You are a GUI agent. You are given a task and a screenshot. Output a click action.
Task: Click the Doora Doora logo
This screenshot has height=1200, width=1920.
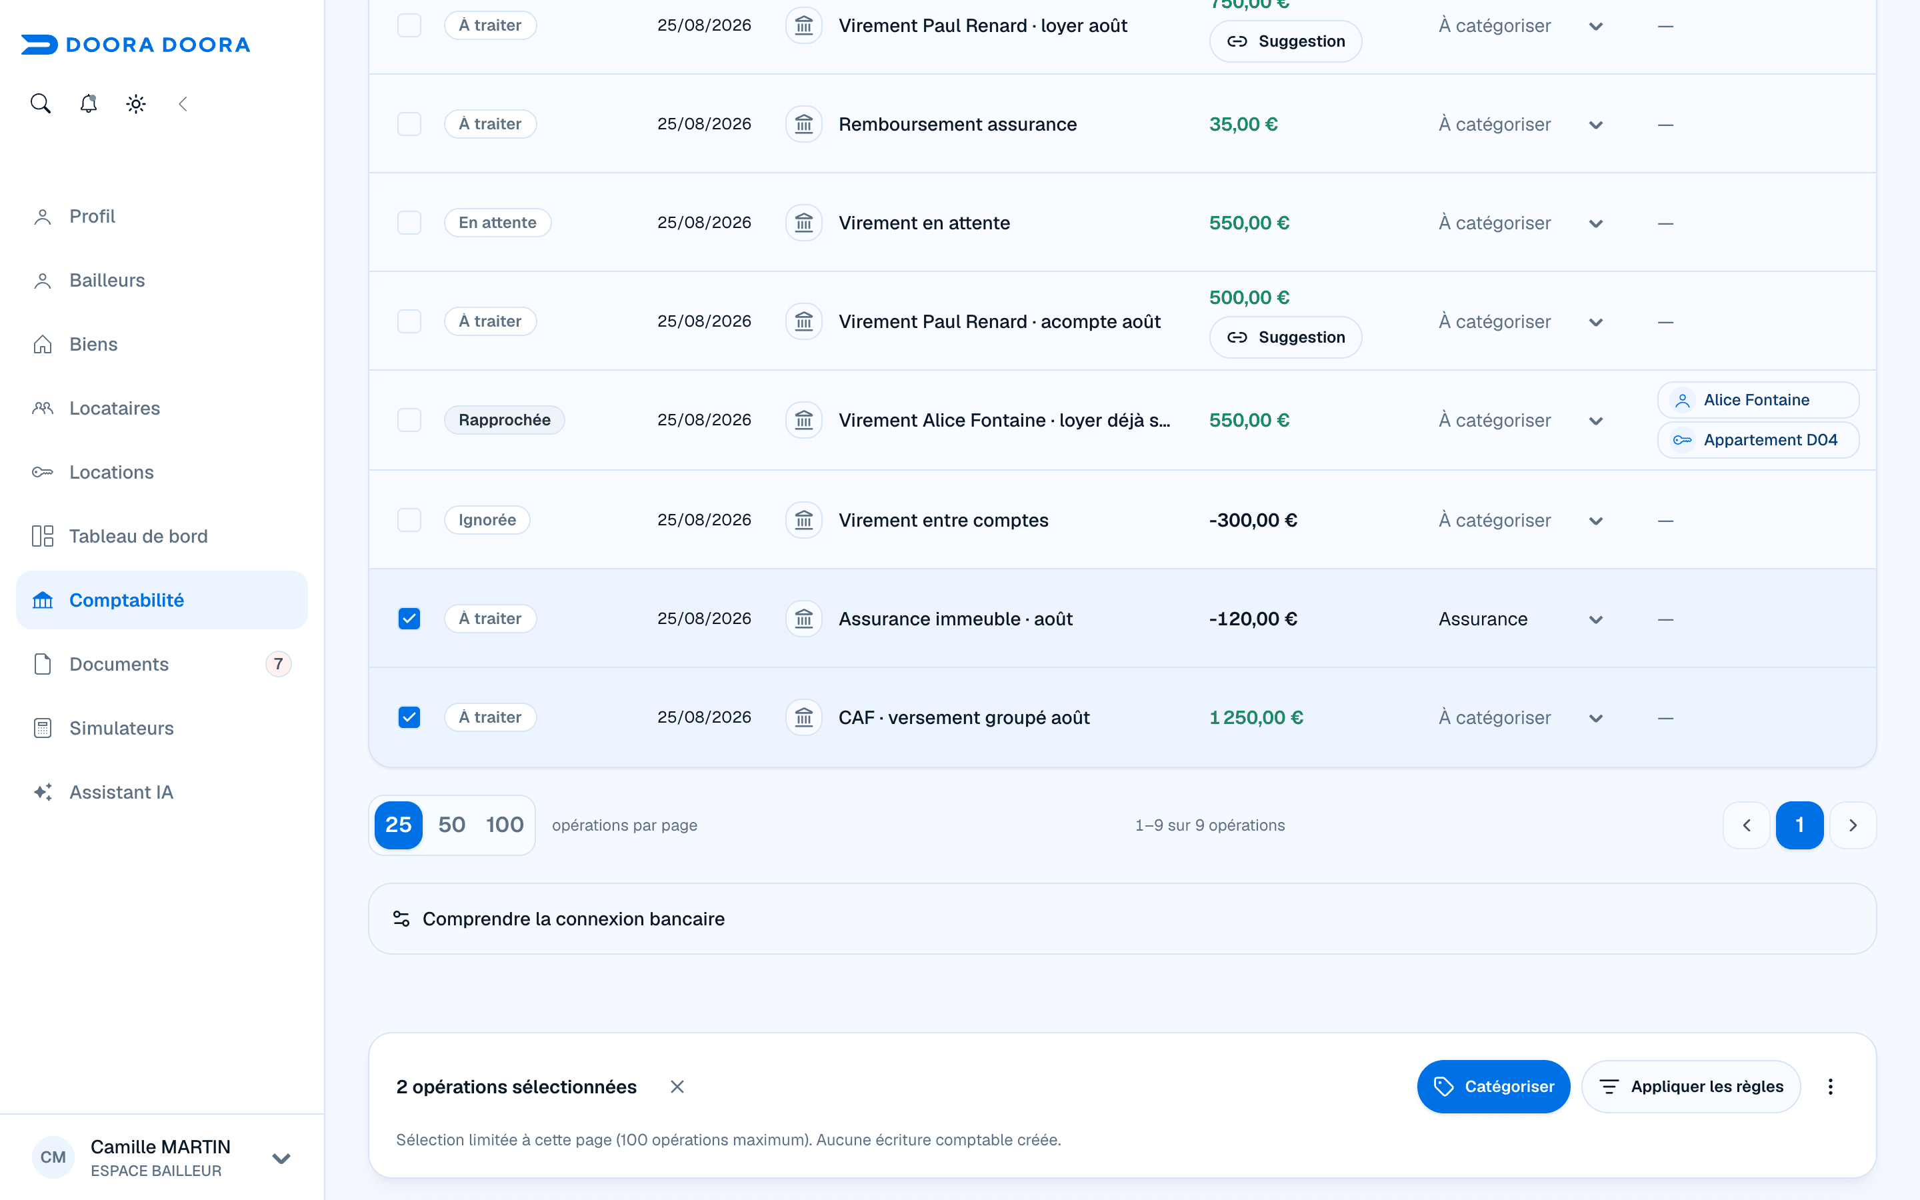pyautogui.click(x=136, y=45)
